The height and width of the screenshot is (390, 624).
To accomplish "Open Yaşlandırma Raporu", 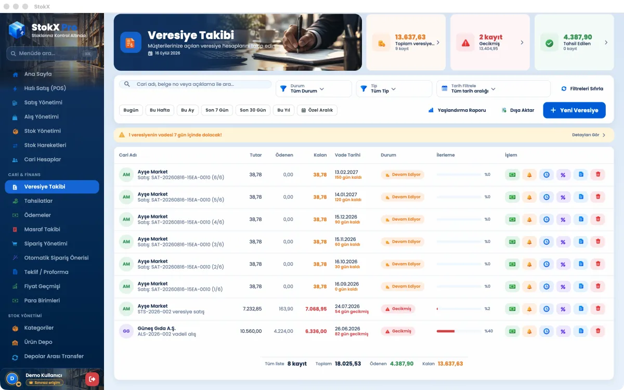I will (457, 110).
